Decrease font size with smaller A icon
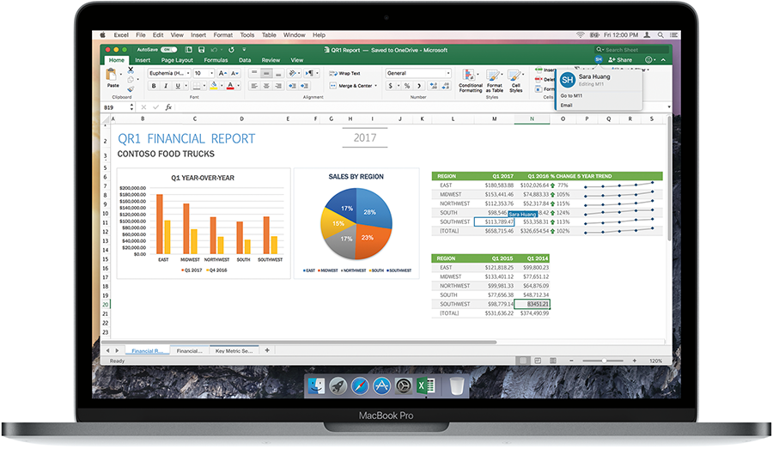 (234, 73)
